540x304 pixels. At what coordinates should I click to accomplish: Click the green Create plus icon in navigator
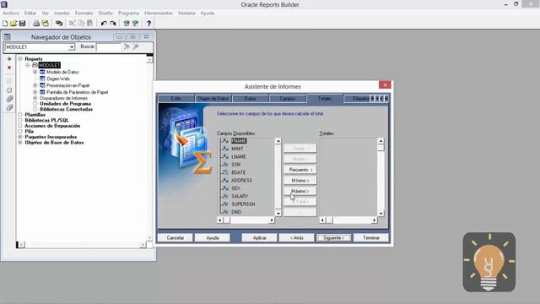[9, 59]
